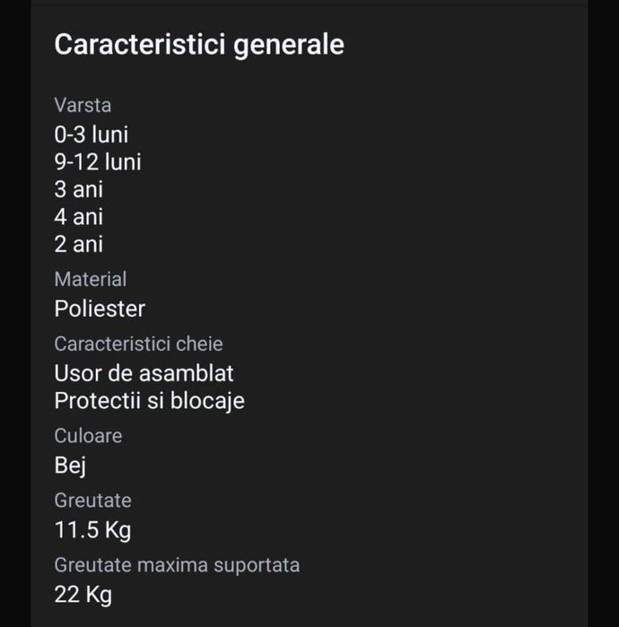This screenshot has height=627, width=619.
Task: Click the Material label
Action: tap(90, 280)
